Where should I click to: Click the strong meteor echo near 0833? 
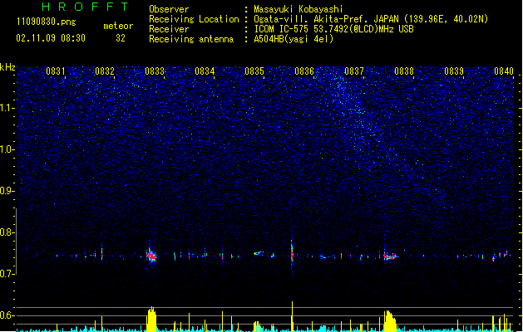tap(151, 255)
